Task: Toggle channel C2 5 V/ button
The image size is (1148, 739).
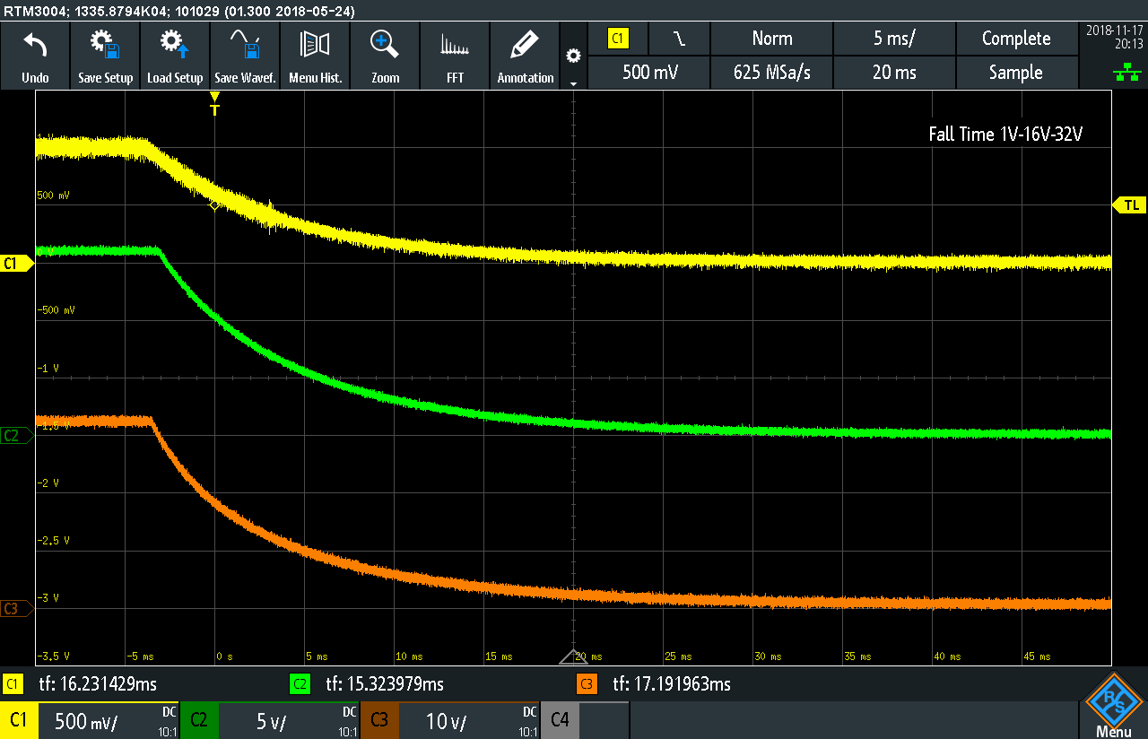Action: pyautogui.click(x=269, y=720)
